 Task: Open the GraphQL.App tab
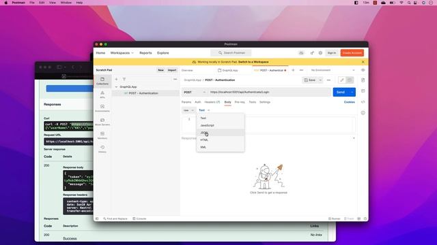click(228, 70)
